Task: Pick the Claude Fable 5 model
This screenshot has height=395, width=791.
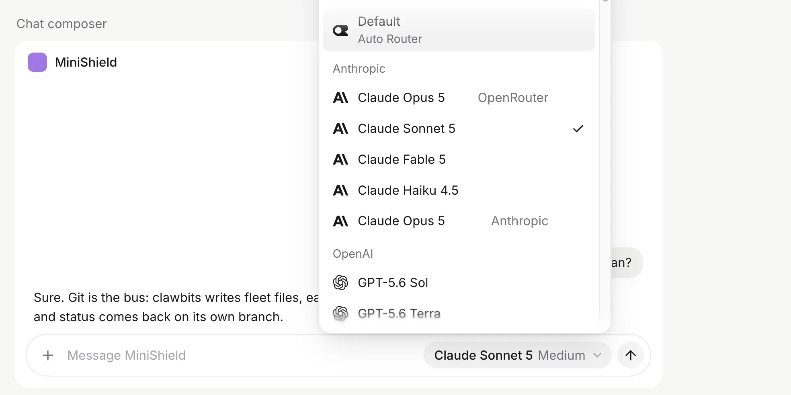Action: coord(459,159)
